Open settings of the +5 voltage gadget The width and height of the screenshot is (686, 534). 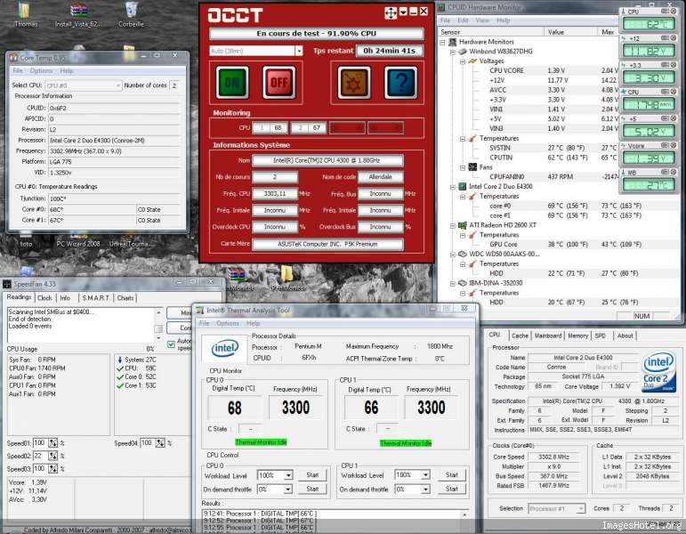point(666,118)
